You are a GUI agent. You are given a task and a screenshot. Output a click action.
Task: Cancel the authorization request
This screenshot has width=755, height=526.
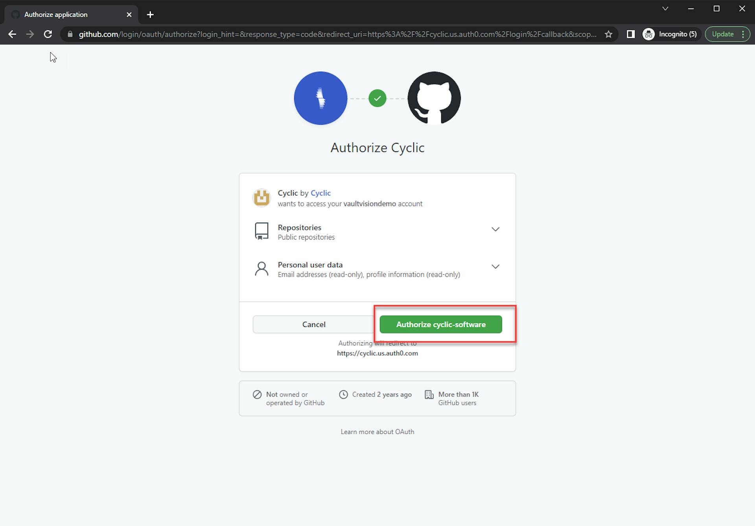coord(314,324)
